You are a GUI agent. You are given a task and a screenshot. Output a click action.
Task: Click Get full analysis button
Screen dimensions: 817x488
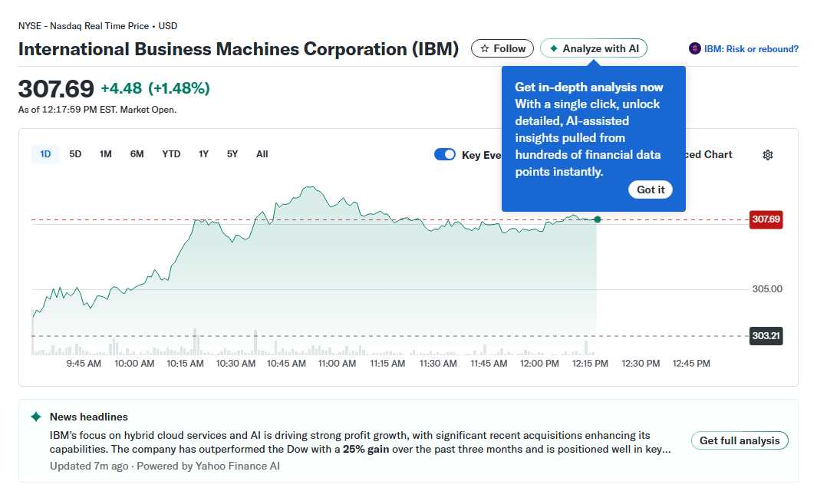tap(740, 440)
